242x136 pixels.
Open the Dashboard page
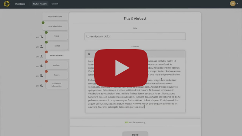[x=20, y=4]
